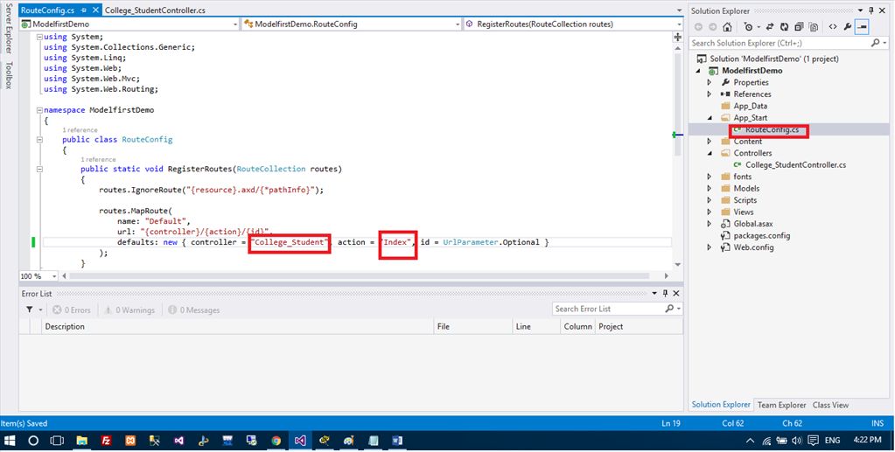This screenshot has width=895, height=452.
Task: Switch to the Team Explorer tab
Action: tap(781, 405)
